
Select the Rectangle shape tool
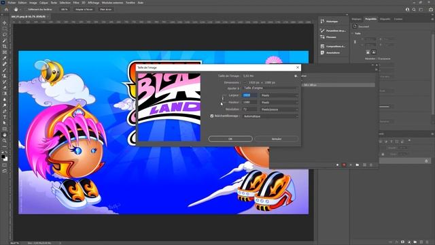coord(5,129)
